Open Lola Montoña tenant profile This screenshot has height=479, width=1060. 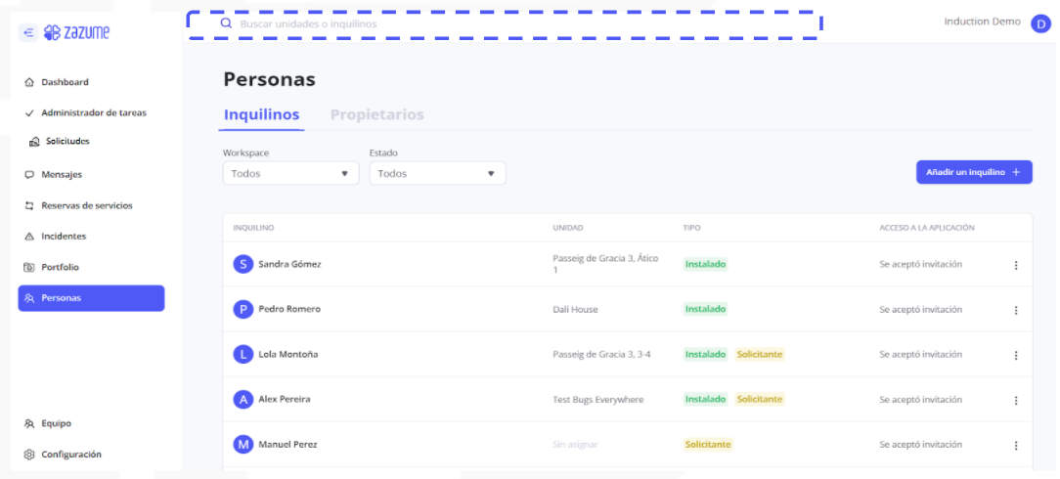287,354
